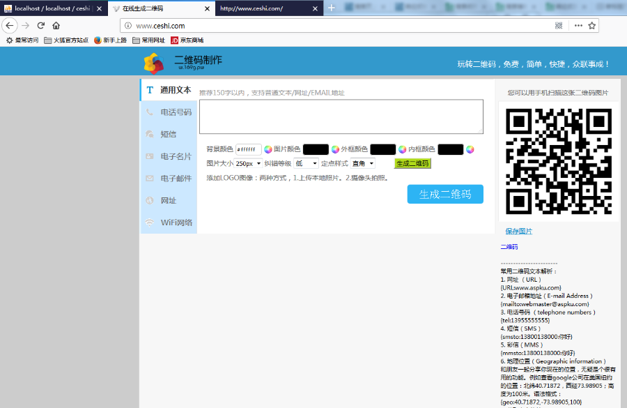Viewport: 627px width, 408px height.
Task: Close the localhost / ceshi tab
Action: tap(99, 8)
